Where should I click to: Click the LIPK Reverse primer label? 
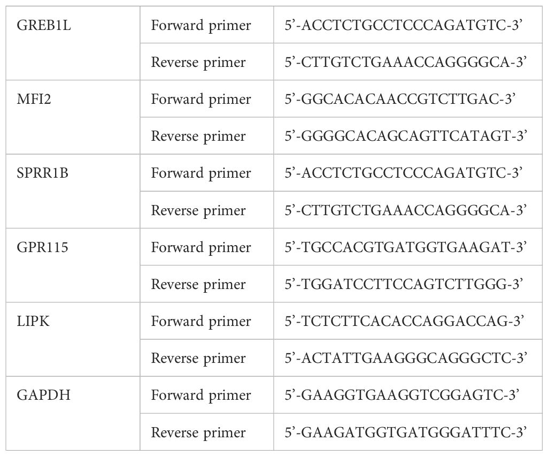tap(198, 359)
